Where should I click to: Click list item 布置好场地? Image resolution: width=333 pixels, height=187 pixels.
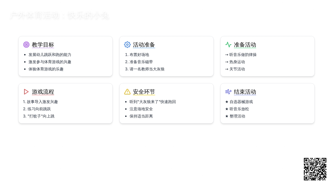coord(139,55)
